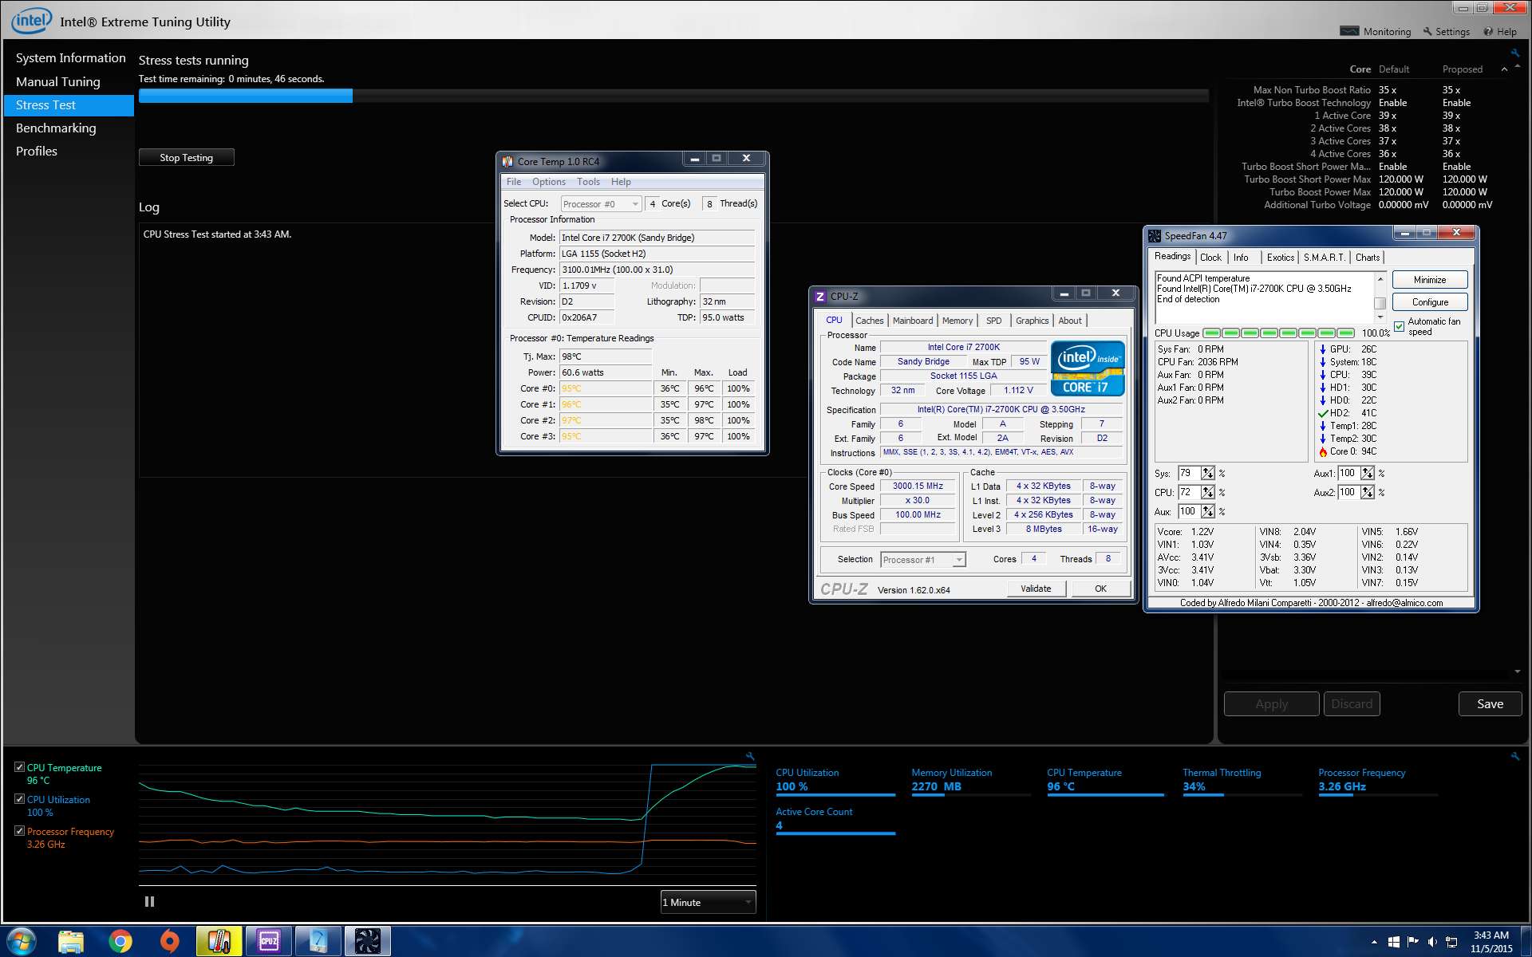
Task: Adjust the Aux2 fan speed spinner
Action: (x=1368, y=493)
